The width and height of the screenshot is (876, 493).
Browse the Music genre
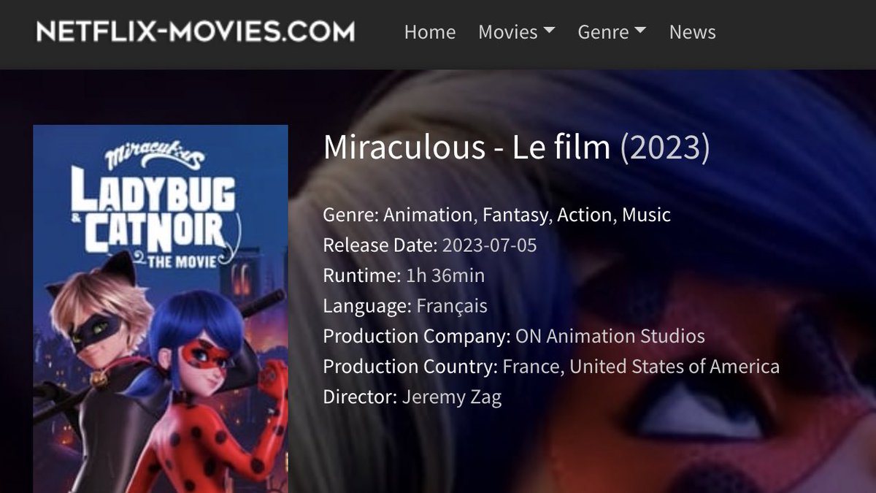coord(646,215)
